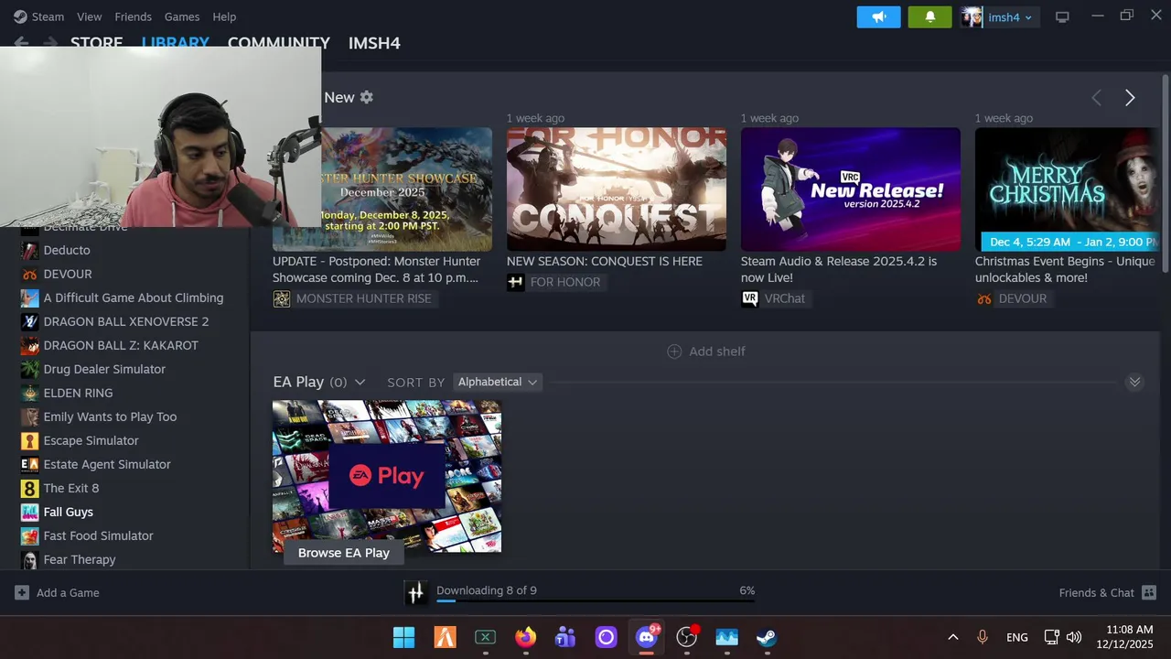Viewport: 1171px width, 659px height.
Task: Click Downloading 8 of 9 status text
Action: 487,590
